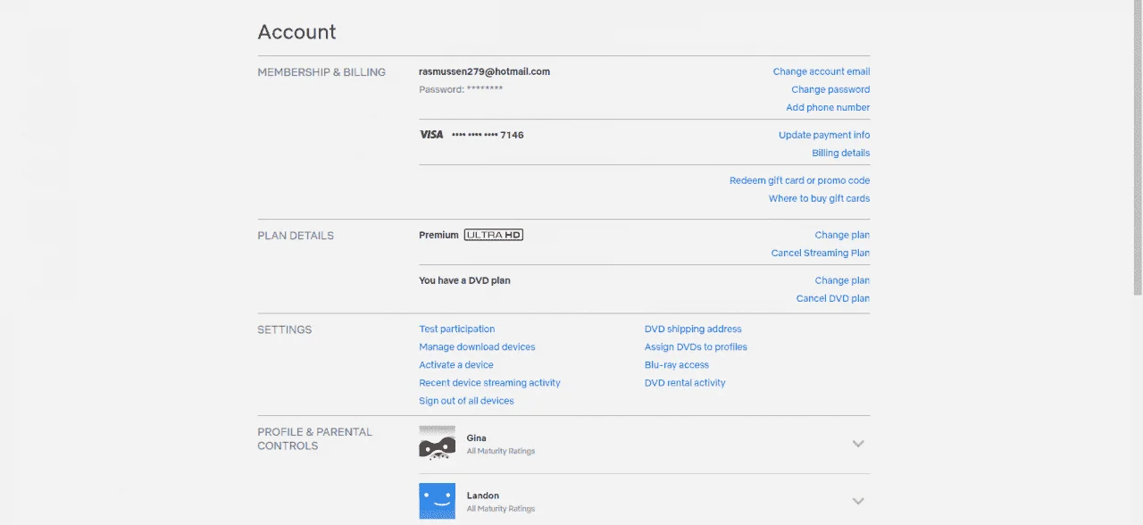The height and width of the screenshot is (525, 1143).
Task: Open DVD shipping address
Action: (693, 329)
